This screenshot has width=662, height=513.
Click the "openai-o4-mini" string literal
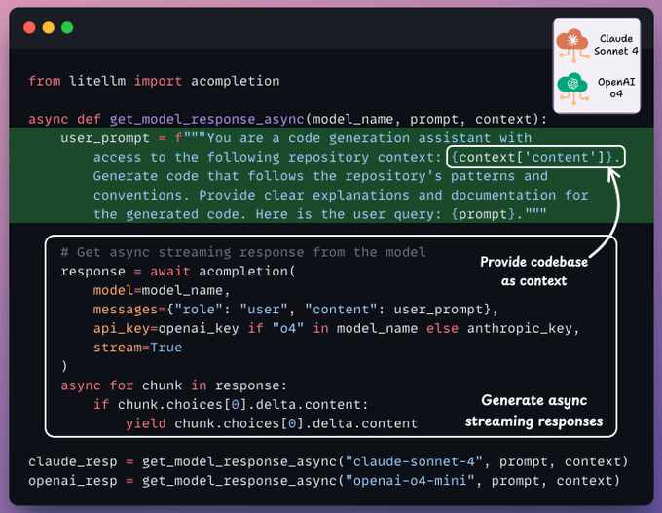pos(410,481)
